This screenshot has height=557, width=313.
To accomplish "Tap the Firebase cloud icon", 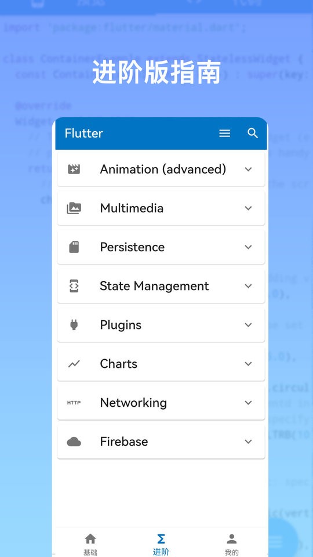I will coord(74,442).
